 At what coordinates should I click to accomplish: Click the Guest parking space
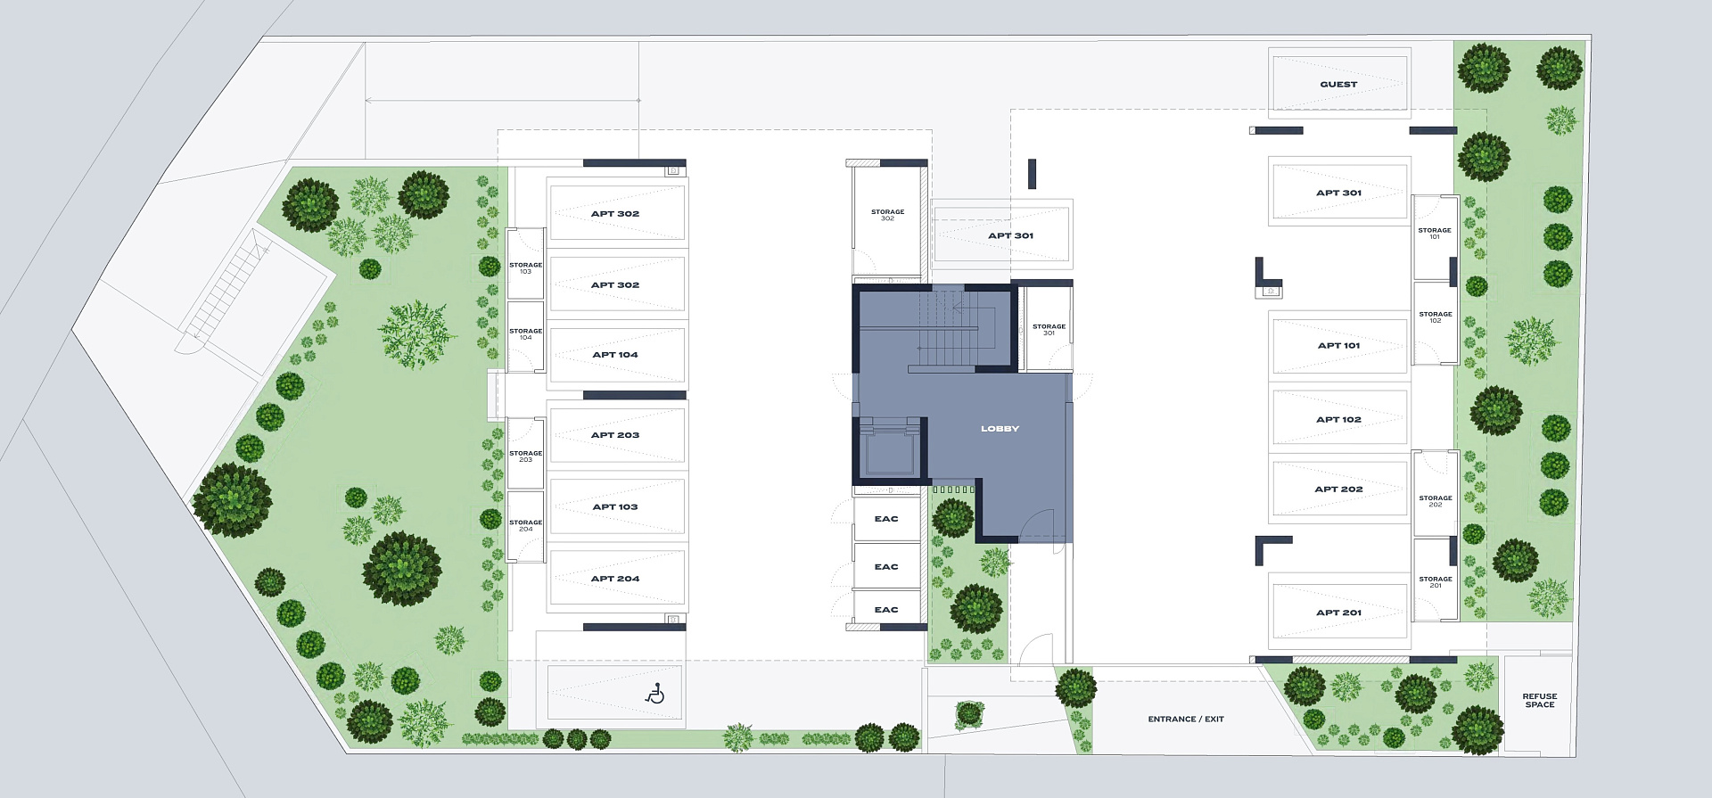point(1338,85)
